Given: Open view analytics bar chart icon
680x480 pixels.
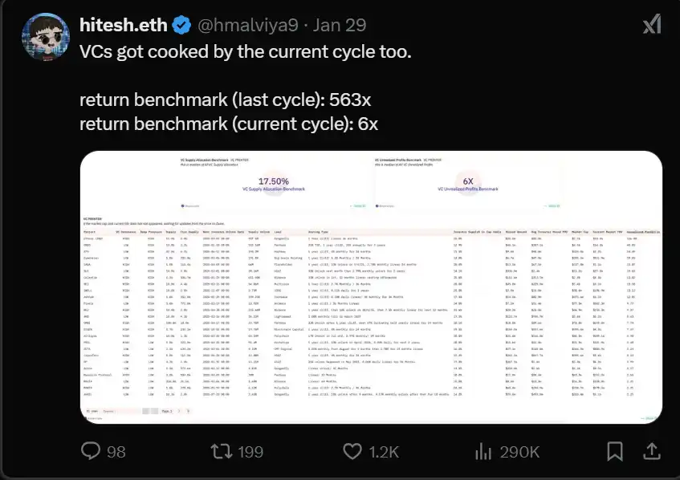Looking at the screenshot, I should click(x=482, y=451).
